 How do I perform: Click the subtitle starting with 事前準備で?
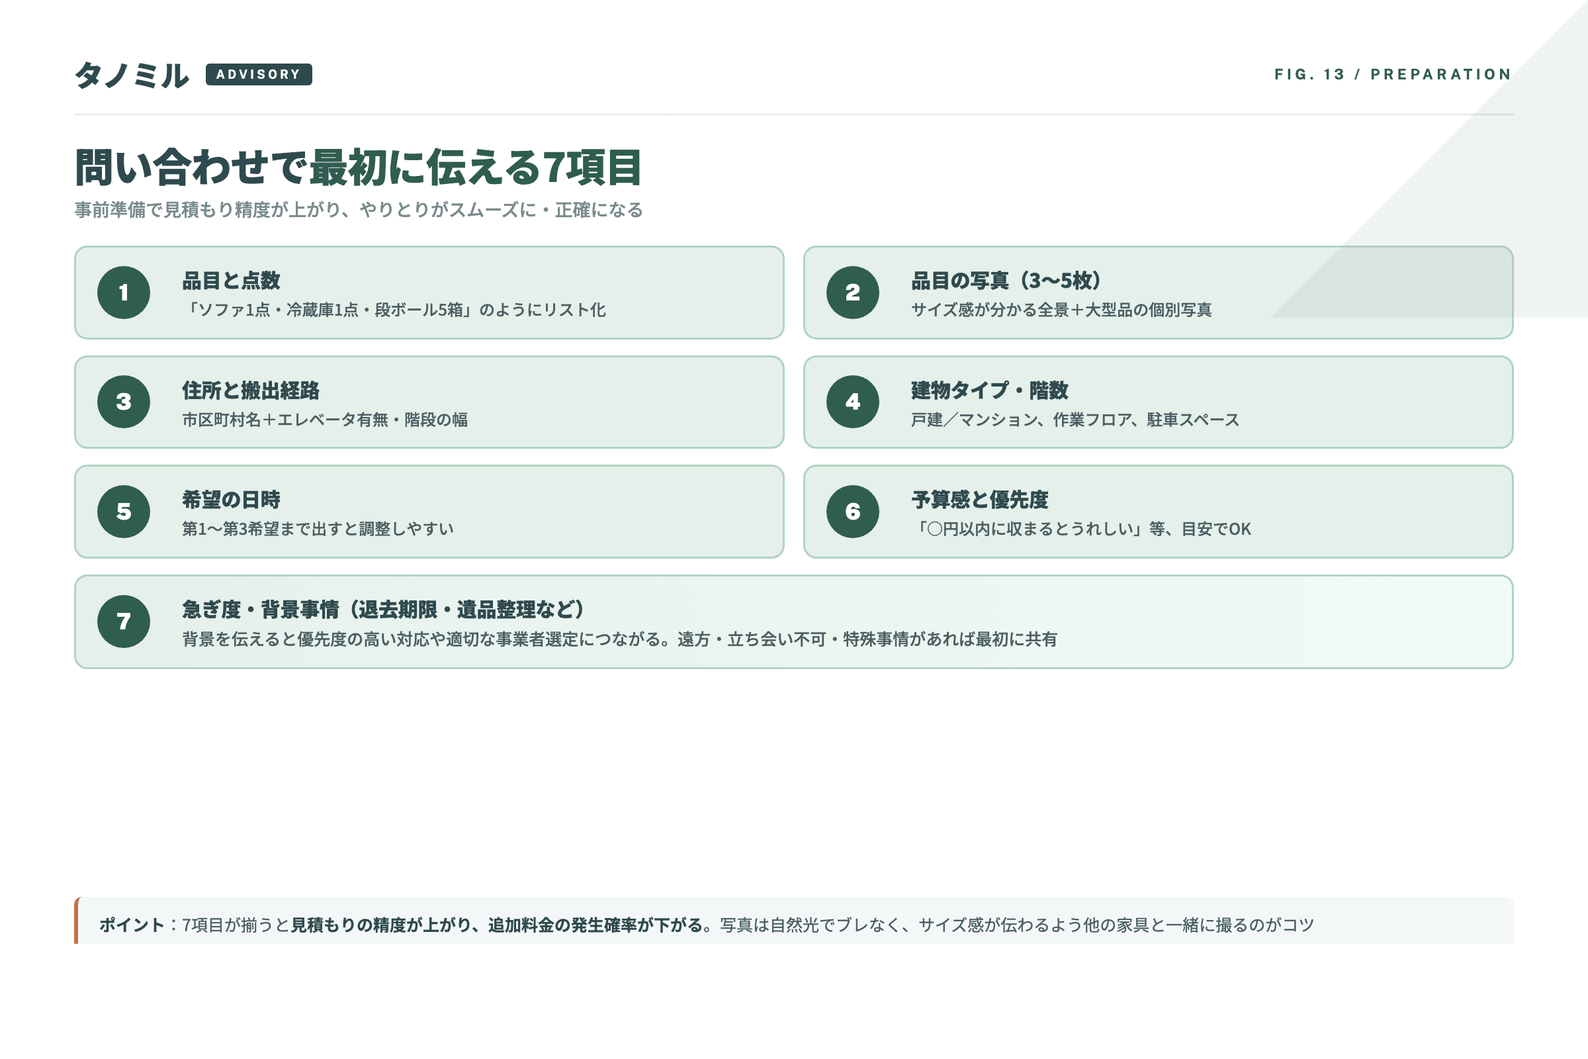pyautogui.click(x=359, y=210)
